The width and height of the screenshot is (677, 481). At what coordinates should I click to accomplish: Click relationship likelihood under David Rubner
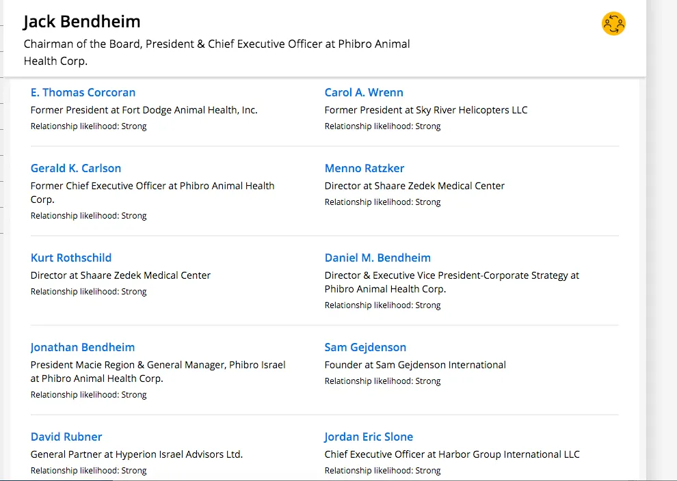pos(88,471)
